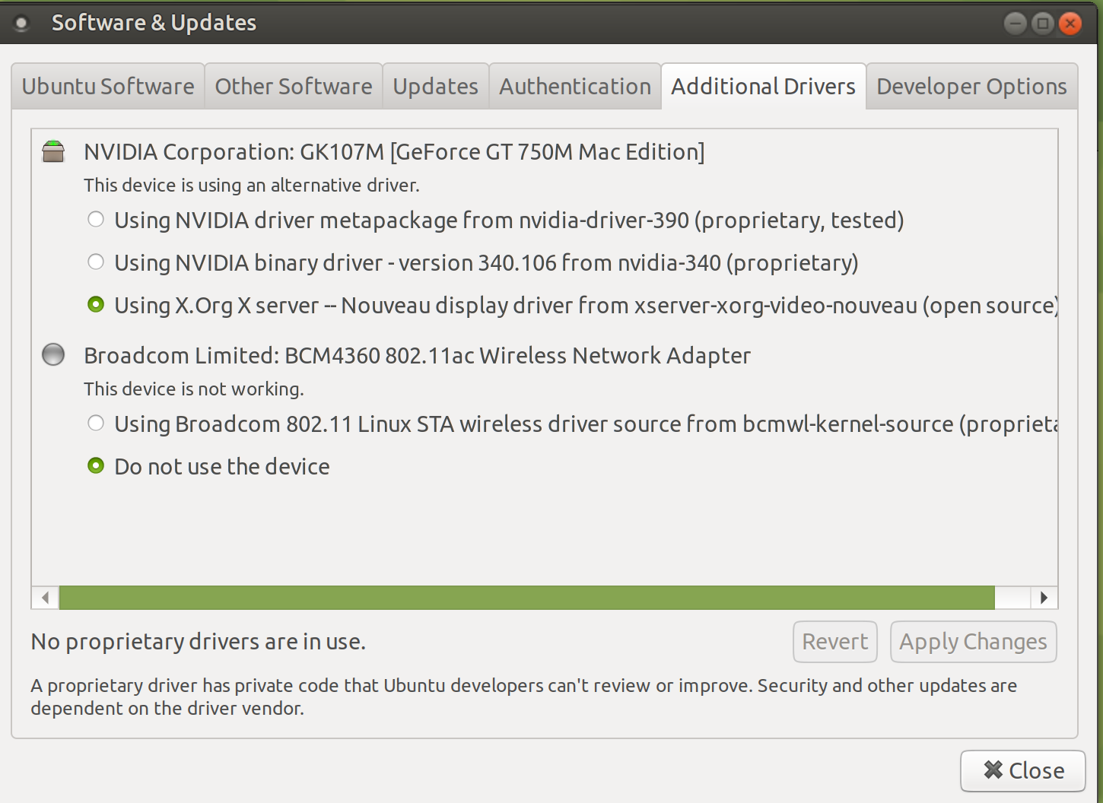This screenshot has height=803, width=1103.
Task: Click the green horizontal scrollbar thumb
Action: click(x=526, y=598)
